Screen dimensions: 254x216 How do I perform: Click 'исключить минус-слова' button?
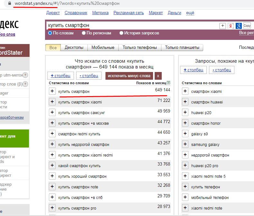click(x=129, y=76)
